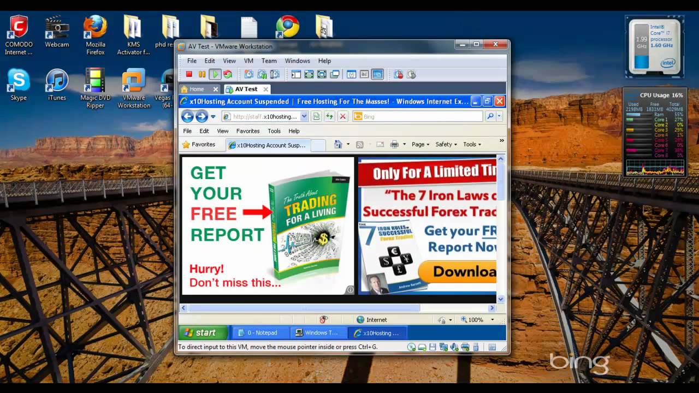
Task: Toggle the VMware sidebar view icon
Action: [296, 74]
